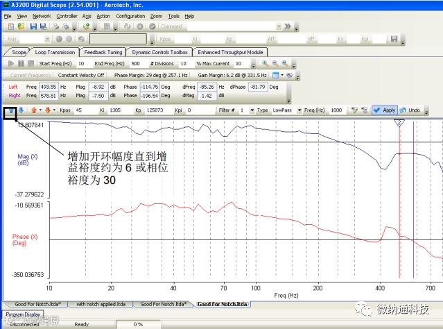The image size is (443, 329).
Task: Open the Tools menu
Action: click(x=174, y=16)
